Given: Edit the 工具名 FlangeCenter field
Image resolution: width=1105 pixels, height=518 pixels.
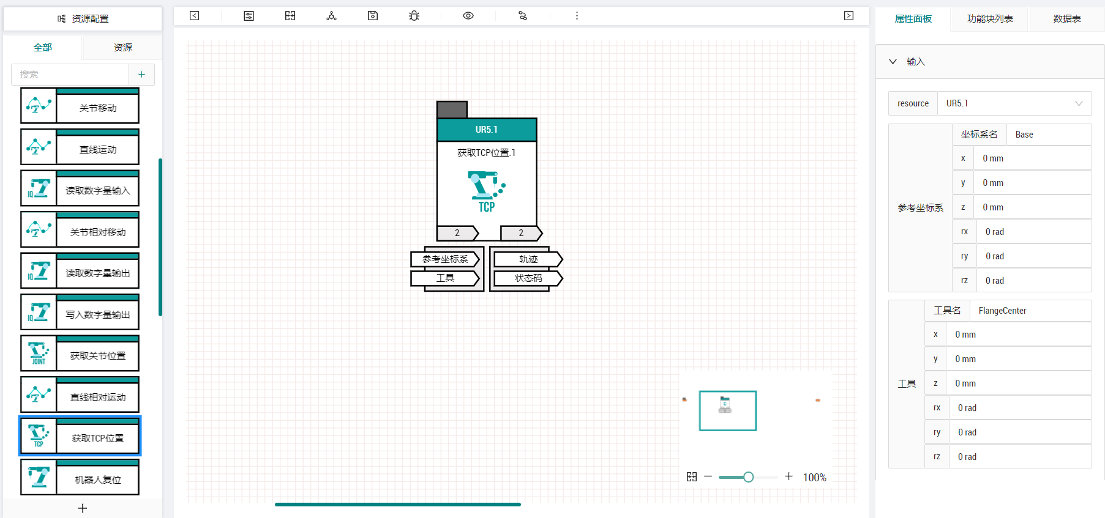Looking at the screenshot, I should coord(1030,311).
